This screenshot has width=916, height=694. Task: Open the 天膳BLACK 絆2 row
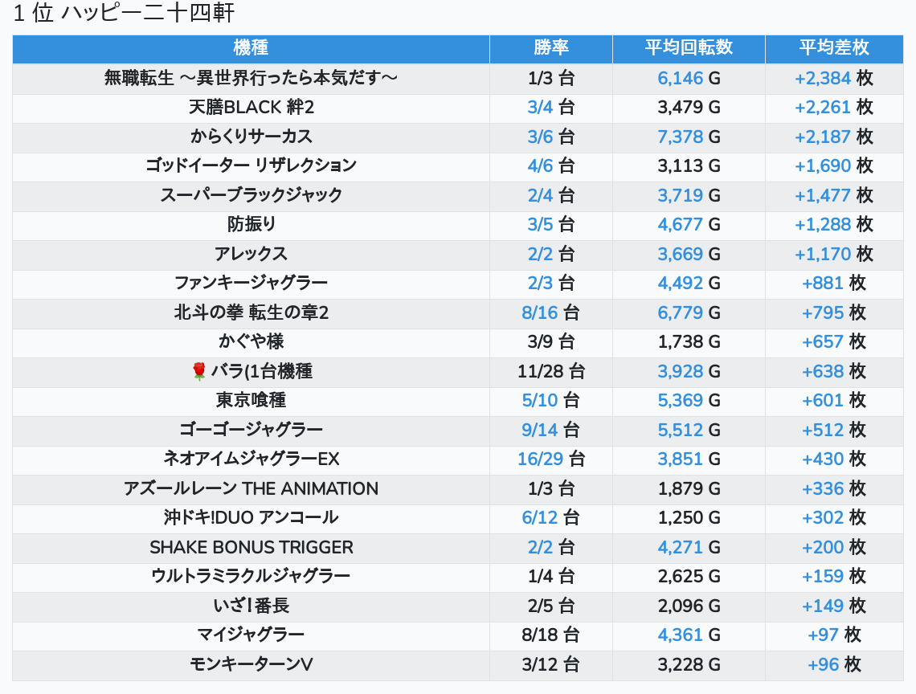click(251, 107)
